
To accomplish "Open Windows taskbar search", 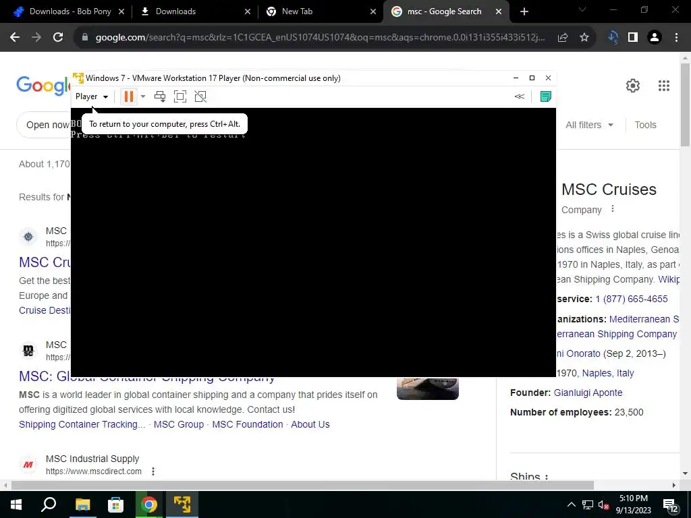I will (x=49, y=505).
